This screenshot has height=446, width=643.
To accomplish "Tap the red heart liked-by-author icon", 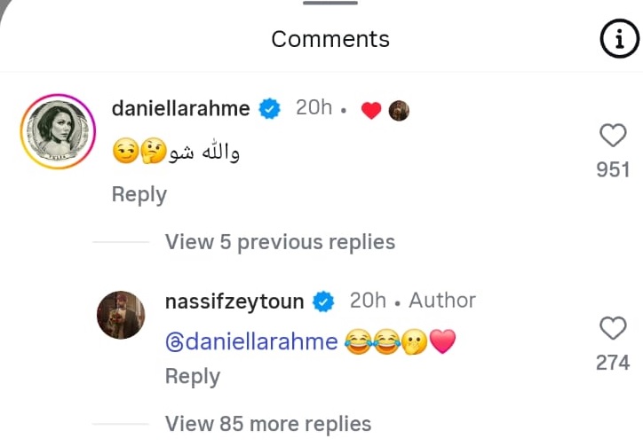I will tap(371, 111).
